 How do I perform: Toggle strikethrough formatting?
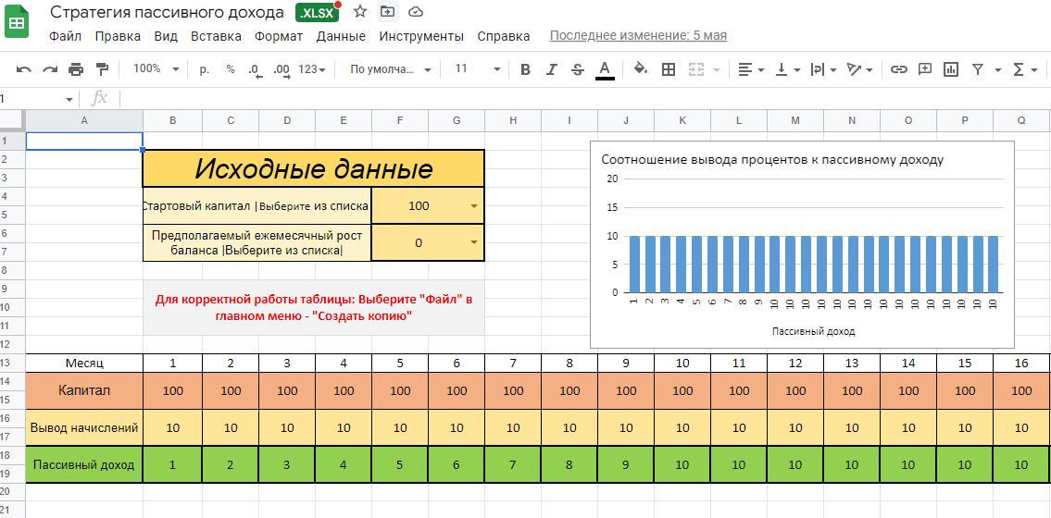[578, 69]
